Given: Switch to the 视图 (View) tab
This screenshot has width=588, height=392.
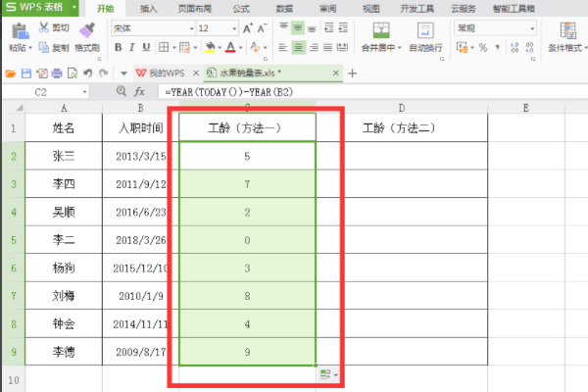Looking at the screenshot, I should coord(370,9).
